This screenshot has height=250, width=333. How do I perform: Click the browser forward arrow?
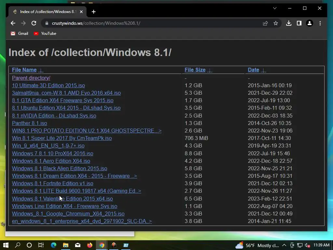click(x=23, y=23)
